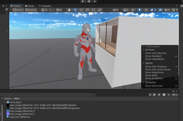Toggle hidden objects visibility in Scene toolbar
Viewport: 183px width, 121px height.
click(160, 10)
